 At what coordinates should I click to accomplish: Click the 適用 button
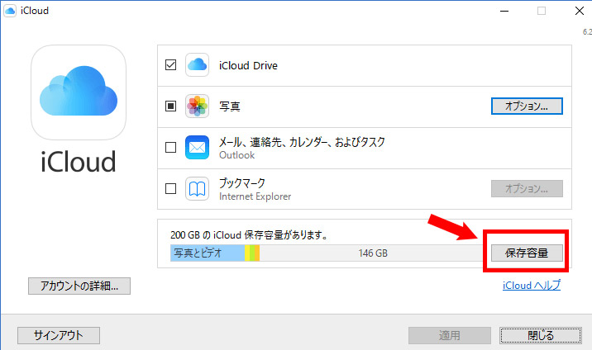tap(450, 335)
